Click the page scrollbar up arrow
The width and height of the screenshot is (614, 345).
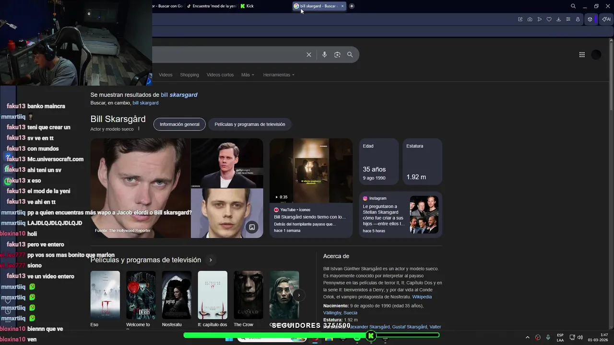[x=611, y=40]
